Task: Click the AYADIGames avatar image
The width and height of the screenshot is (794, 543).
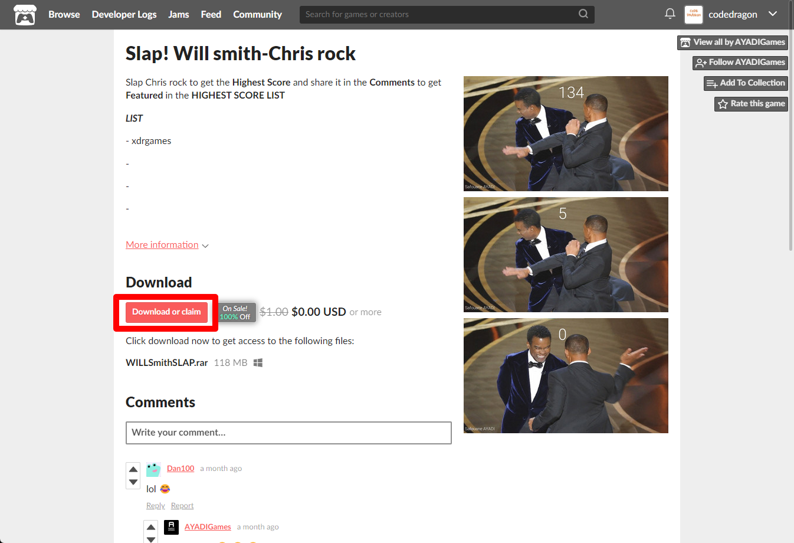Action: point(171,527)
